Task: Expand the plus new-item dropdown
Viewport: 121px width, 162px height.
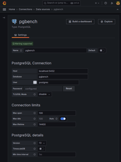Action: point(97,3)
